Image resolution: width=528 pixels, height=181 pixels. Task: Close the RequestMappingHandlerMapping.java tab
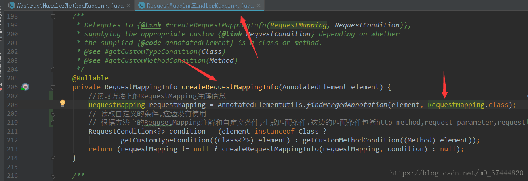pyautogui.click(x=259, y=6)
